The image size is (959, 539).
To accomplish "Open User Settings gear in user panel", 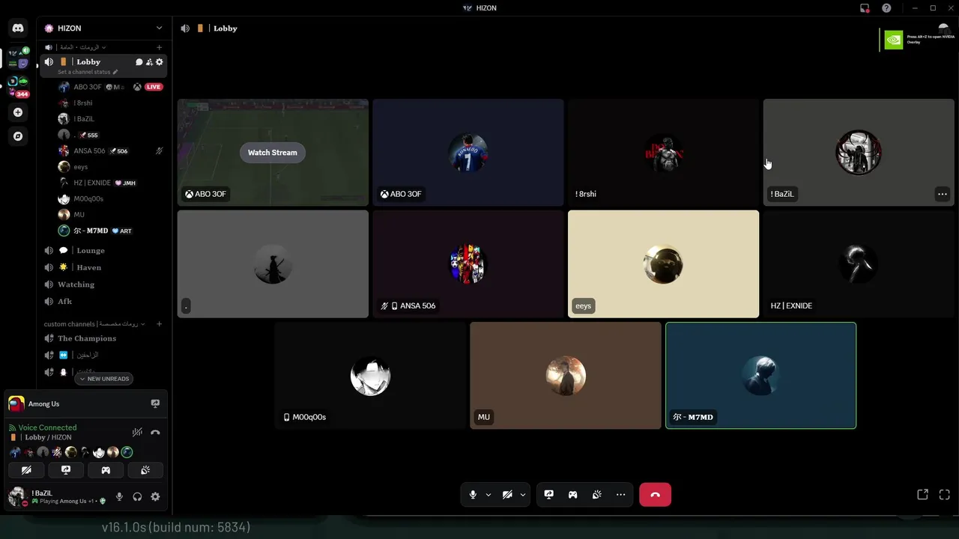I will click(x=155, y=496).
